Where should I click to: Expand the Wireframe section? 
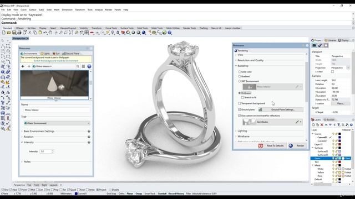click(x=236, y=137)
